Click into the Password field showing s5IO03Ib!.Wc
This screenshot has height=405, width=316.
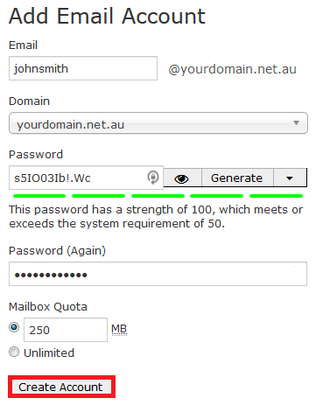86,178
